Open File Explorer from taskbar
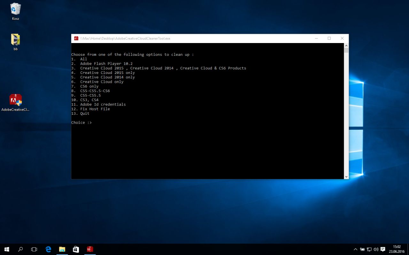 (62, 249)
